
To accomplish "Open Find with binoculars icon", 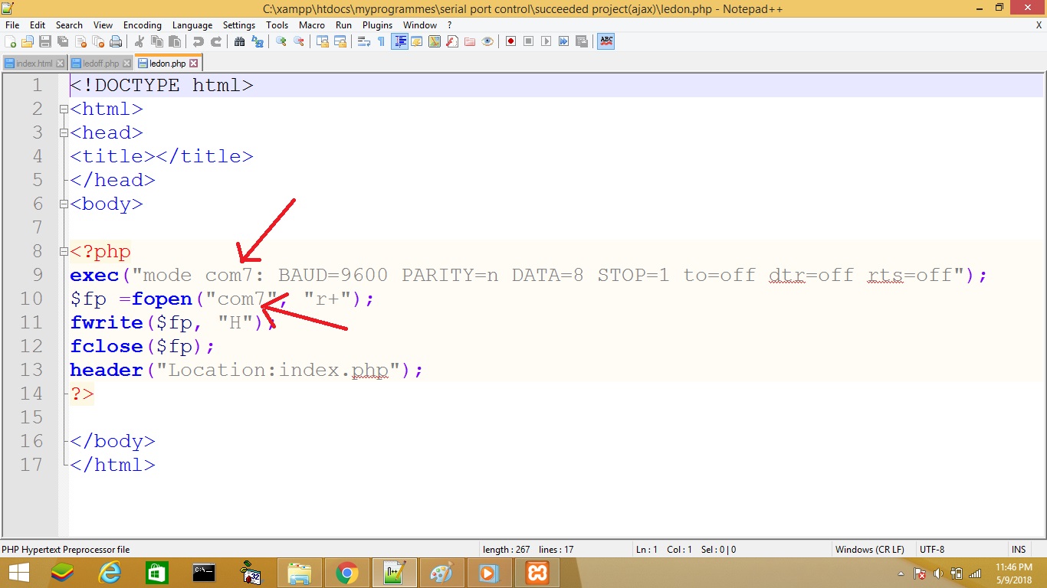I will pyautogui.click(x=239, y=41).
